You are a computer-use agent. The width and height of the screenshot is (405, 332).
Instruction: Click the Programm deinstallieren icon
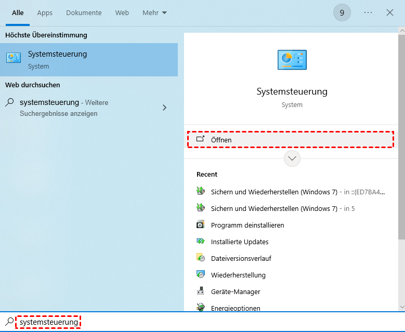201,225
